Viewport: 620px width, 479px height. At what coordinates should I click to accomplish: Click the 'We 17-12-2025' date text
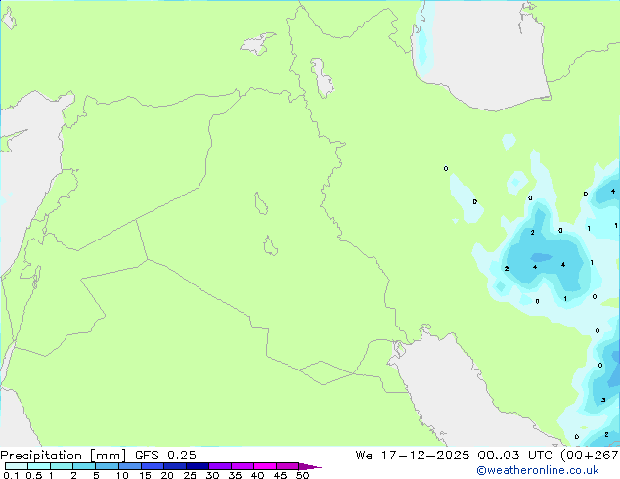pos(413,456)
